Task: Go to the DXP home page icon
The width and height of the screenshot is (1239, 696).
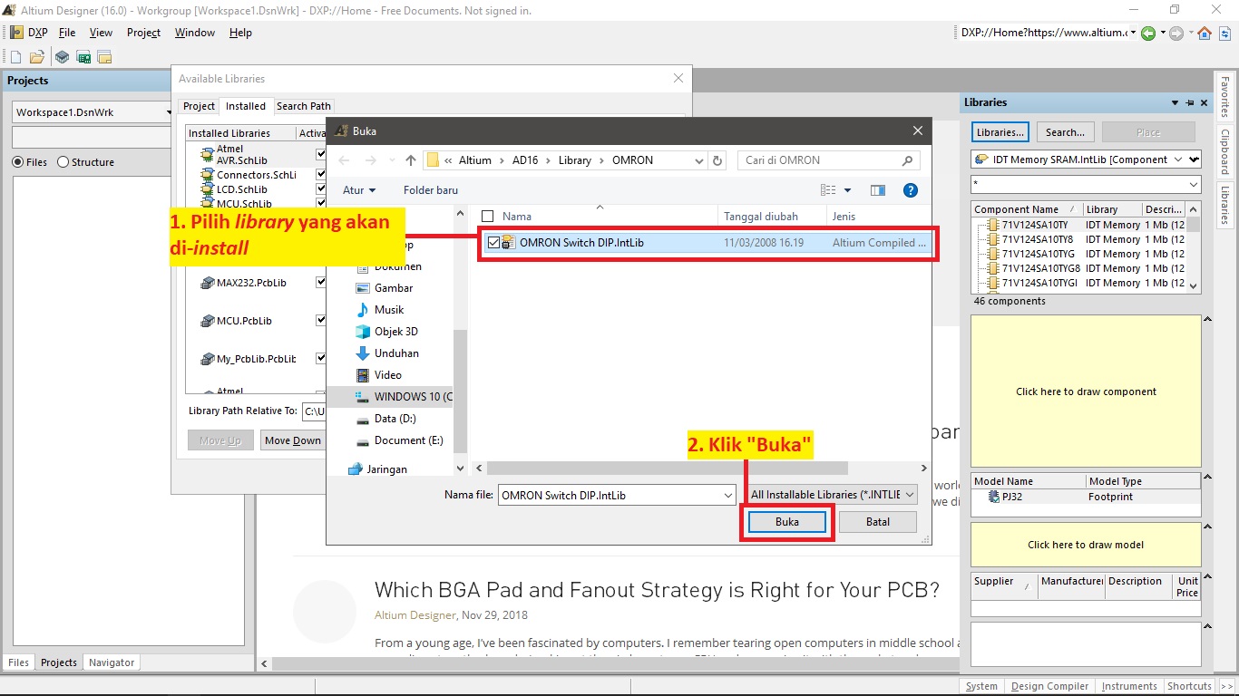Action: (x=1205, y=33)
